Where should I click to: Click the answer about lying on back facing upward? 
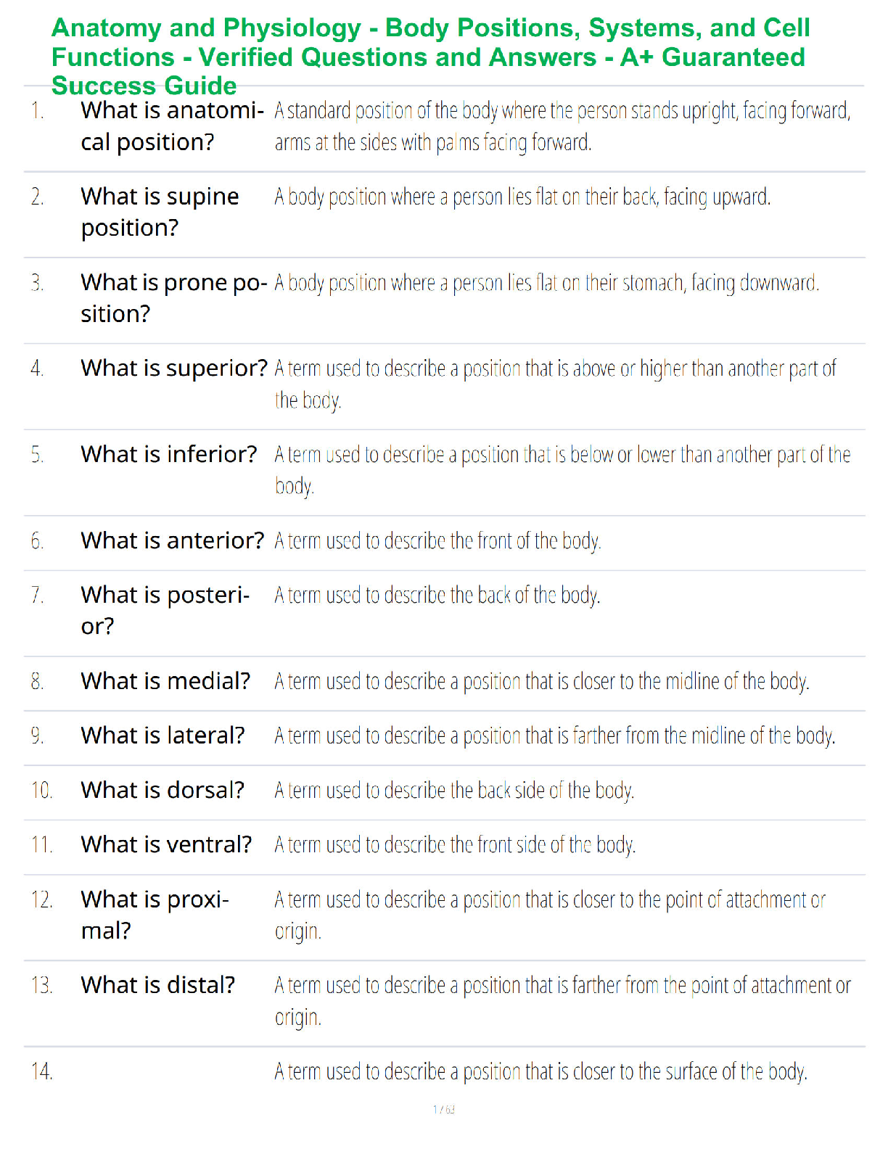[522, 197]
